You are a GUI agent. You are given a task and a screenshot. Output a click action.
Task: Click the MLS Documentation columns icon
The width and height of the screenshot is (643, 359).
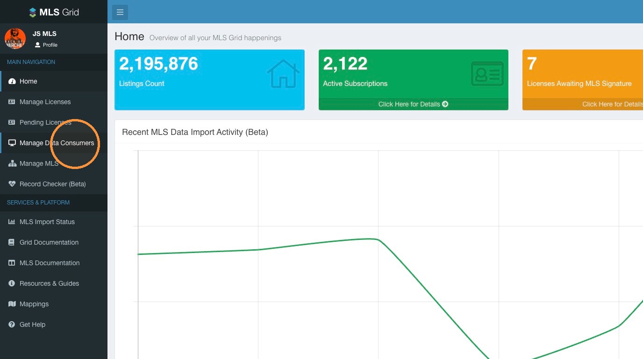[x=12, y=263]
